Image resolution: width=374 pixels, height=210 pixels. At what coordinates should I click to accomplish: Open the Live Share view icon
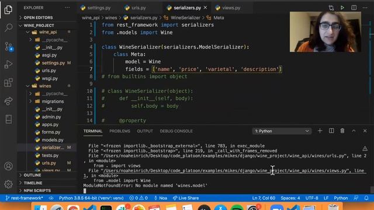click(8, 101)
